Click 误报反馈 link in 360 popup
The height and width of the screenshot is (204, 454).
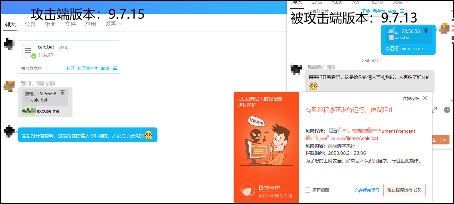click(x=411, y=98)
